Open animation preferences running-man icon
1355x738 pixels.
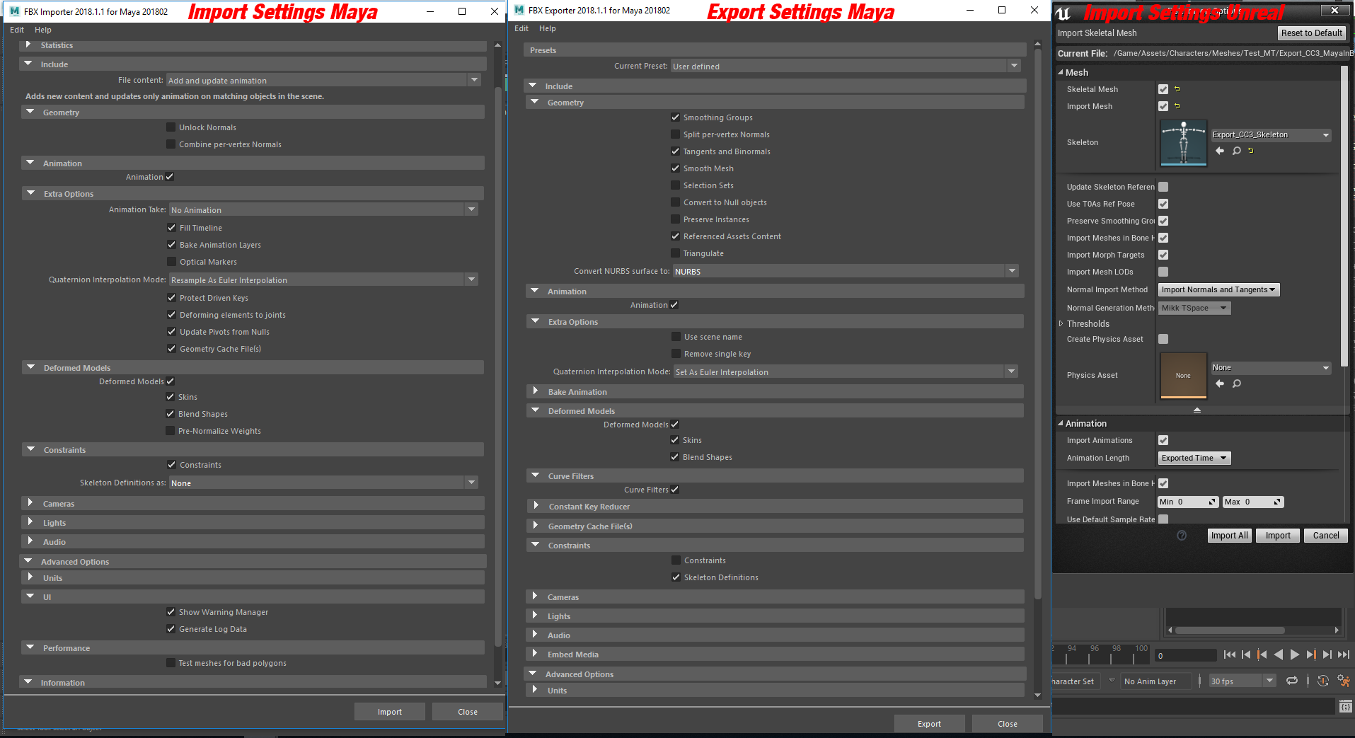point(1344,681)
